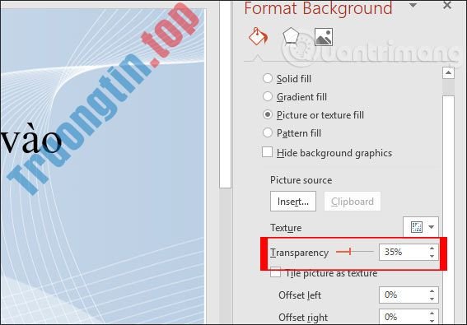This screenshot has width=467, height=325.
Task: Open the Texture preset icon
Action: coord(417,227)
